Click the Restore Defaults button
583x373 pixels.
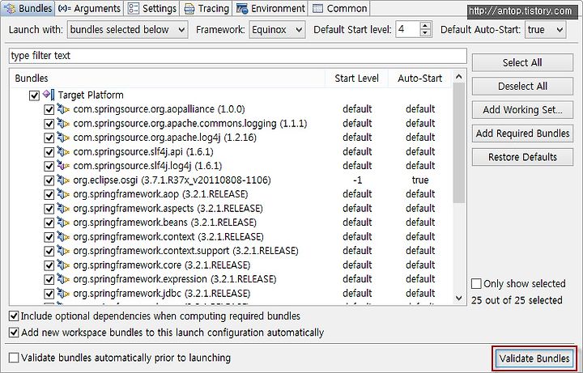click(x=522, y=157)
